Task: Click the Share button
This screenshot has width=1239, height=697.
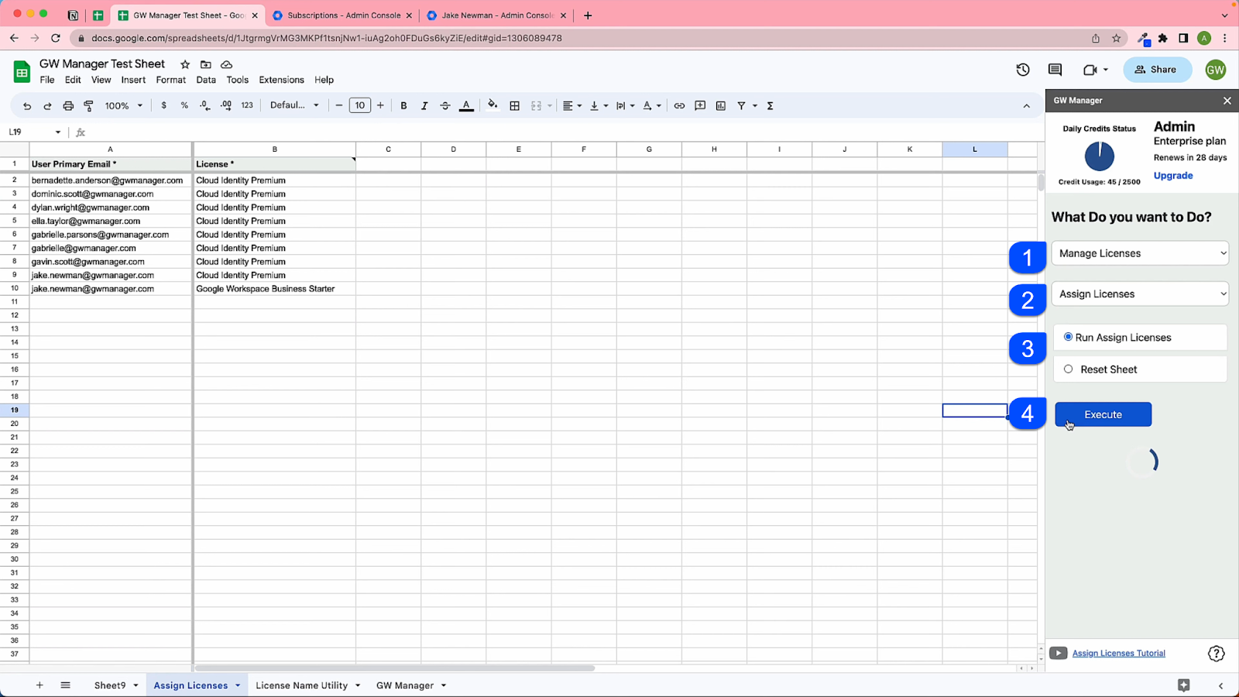Action: [x=1157, y=70]
